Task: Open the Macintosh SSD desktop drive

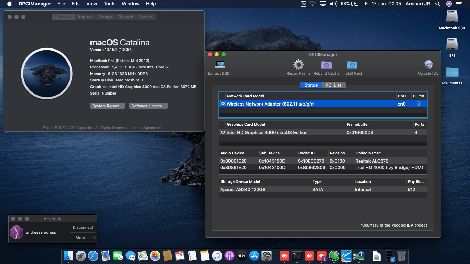Action: (x=452, y=17)
